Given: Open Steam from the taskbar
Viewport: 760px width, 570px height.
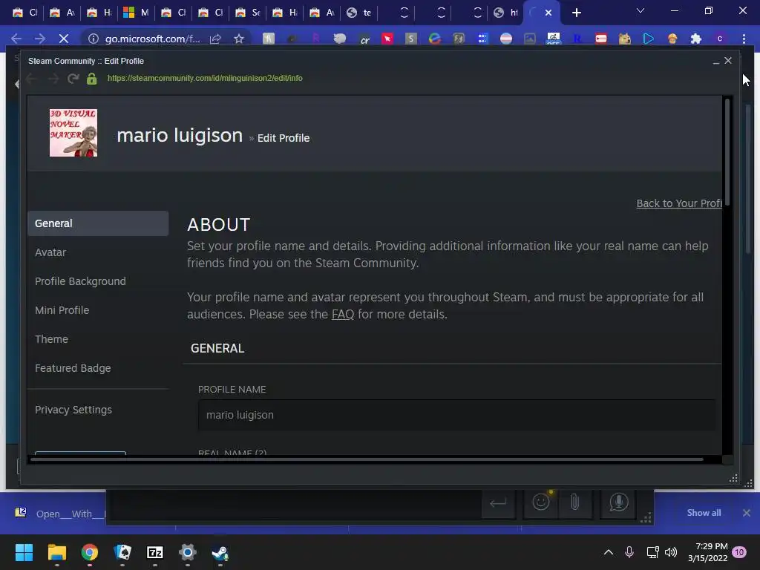Looking at the screenshot, I should 220,552.
